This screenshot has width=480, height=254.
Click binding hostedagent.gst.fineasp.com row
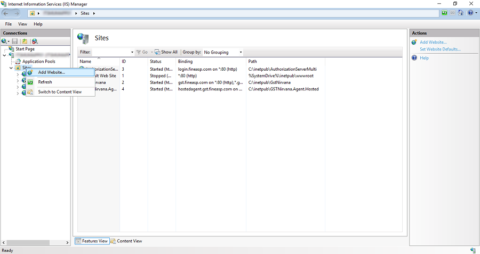[x=210, y=89]
